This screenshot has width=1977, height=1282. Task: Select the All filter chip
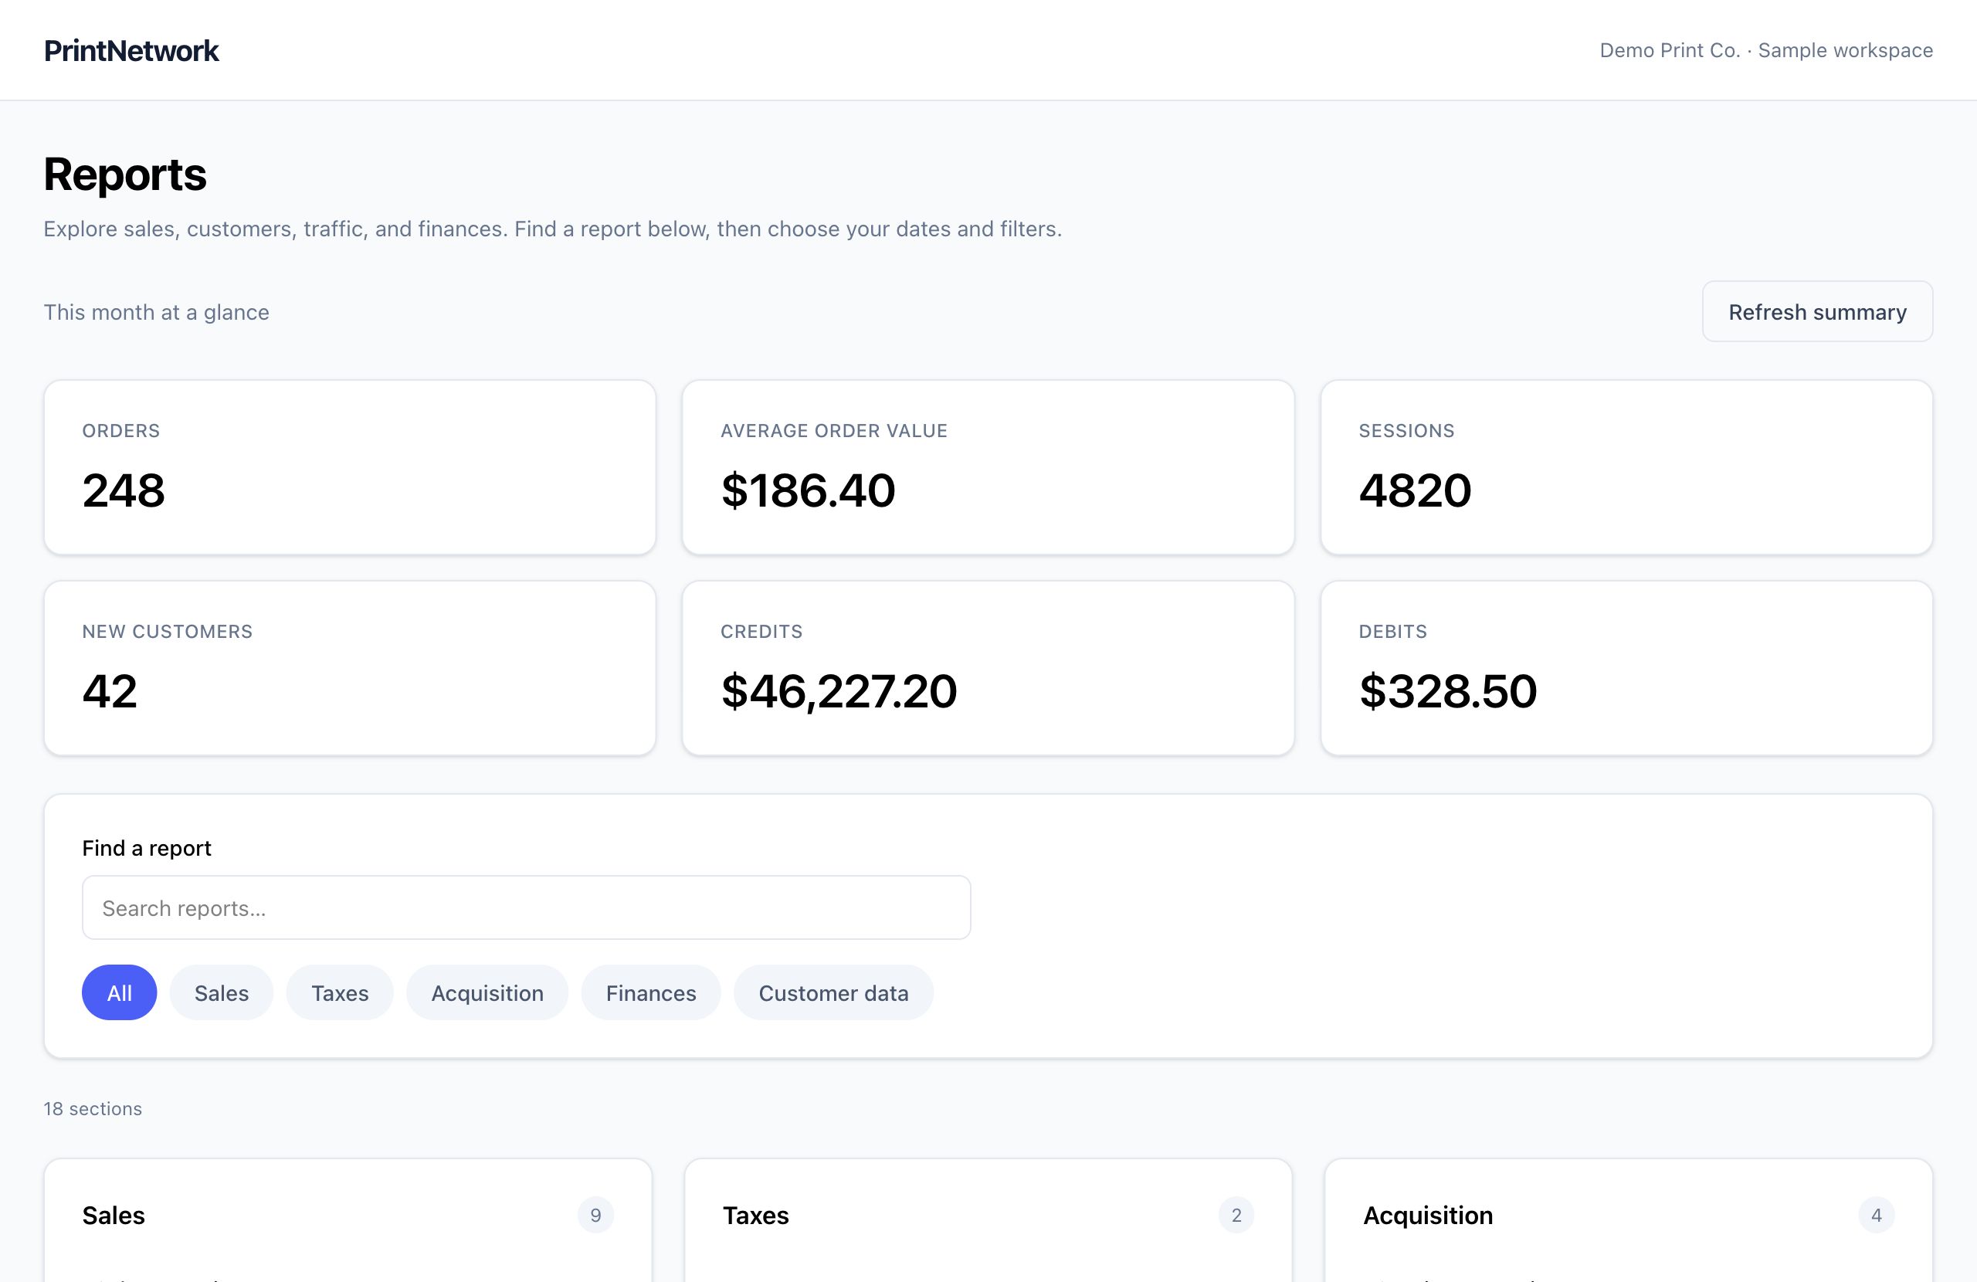tap(120, 992)
